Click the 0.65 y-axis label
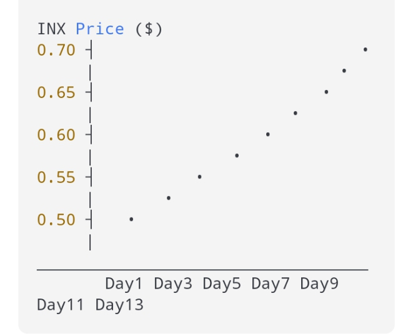This screenshot has height=336, width=413. tap(56, 93)
